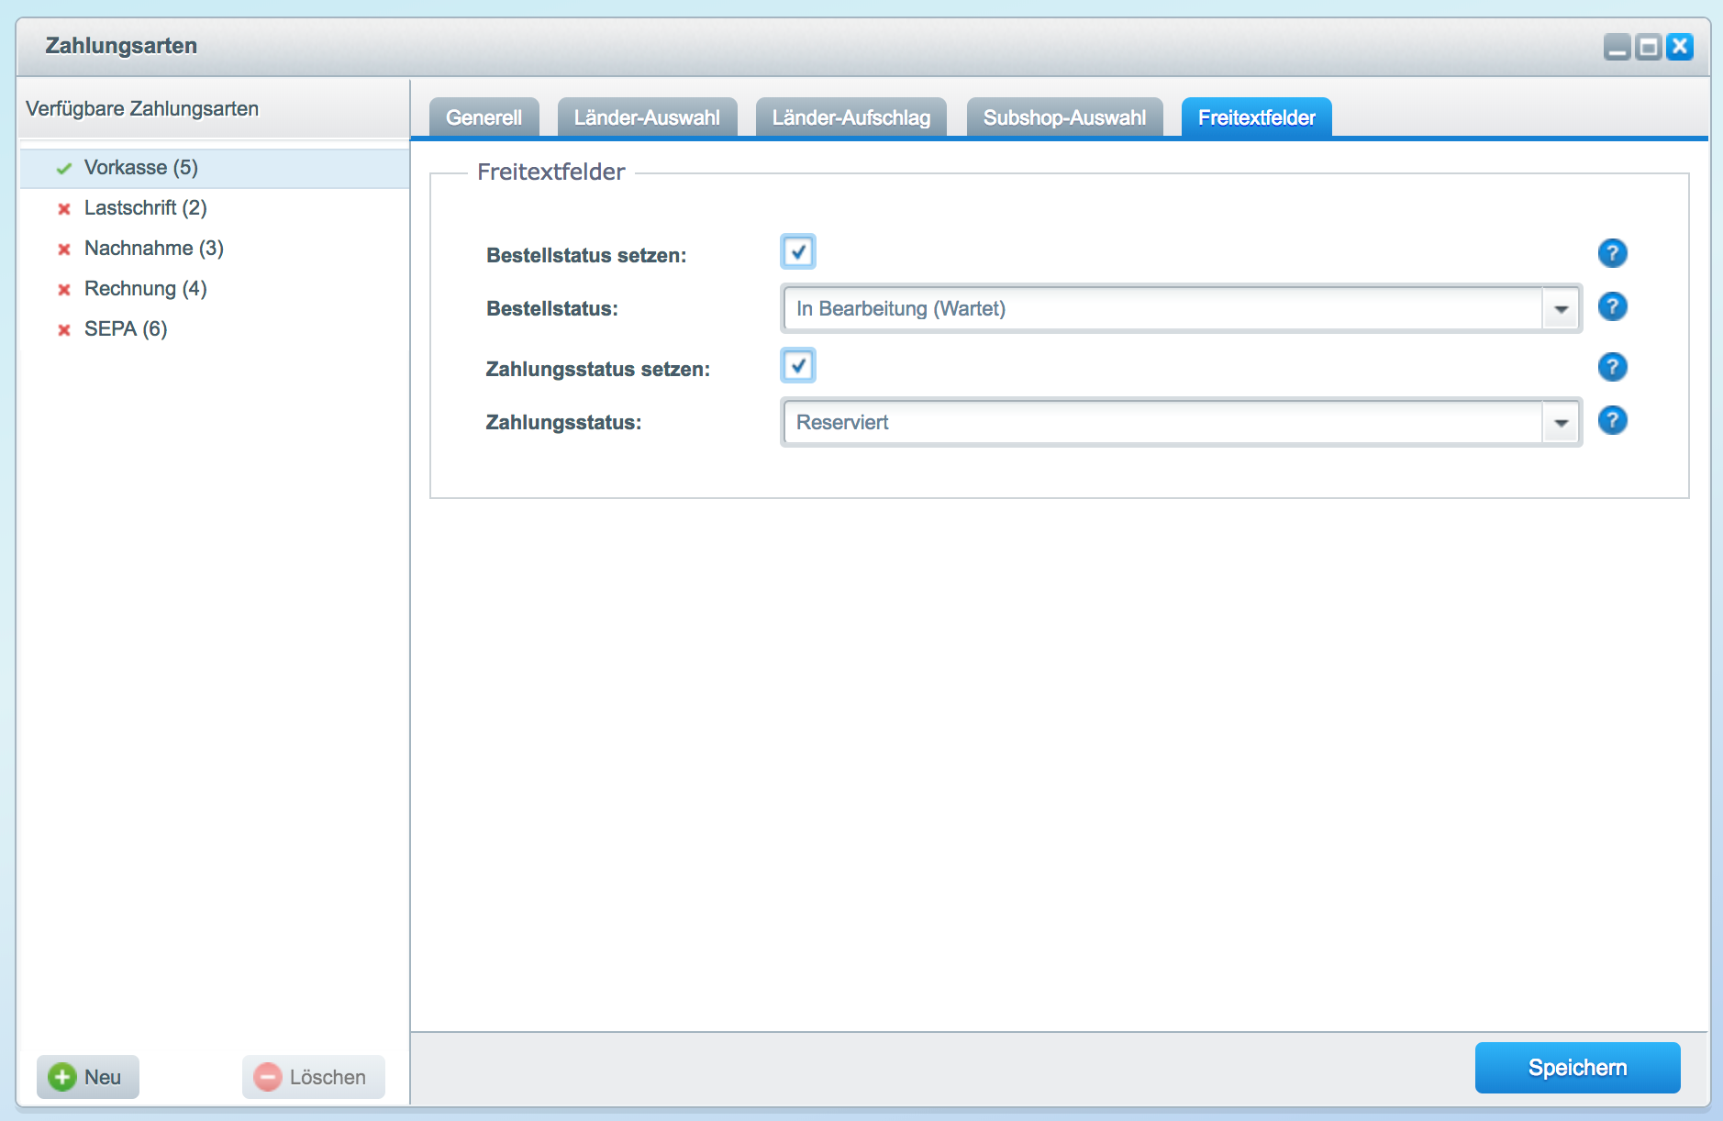Viewport: 1723px width, 1121px height.
Task: Switch to the Generell tab
Action: [x=484, y=117]
